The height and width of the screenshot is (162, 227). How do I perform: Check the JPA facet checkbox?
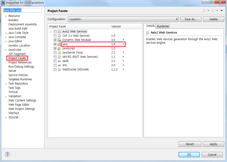[55, 65]
